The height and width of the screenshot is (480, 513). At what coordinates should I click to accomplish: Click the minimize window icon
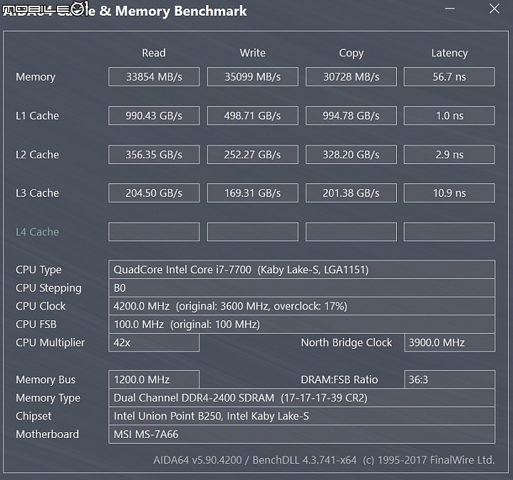(450, 9)
